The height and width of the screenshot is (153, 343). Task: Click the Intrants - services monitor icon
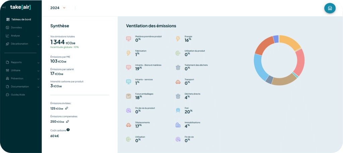(128, 82)
